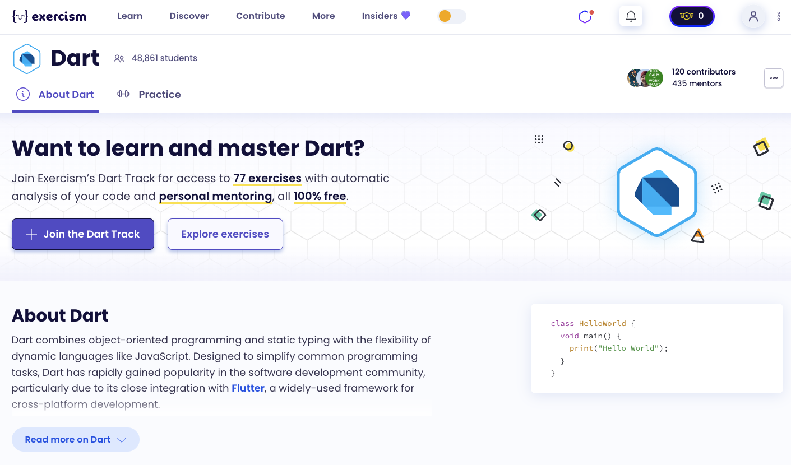Toggle the light/dark theme switch
This screenshot has height=465, width=791.
click(x=452, y=16)
